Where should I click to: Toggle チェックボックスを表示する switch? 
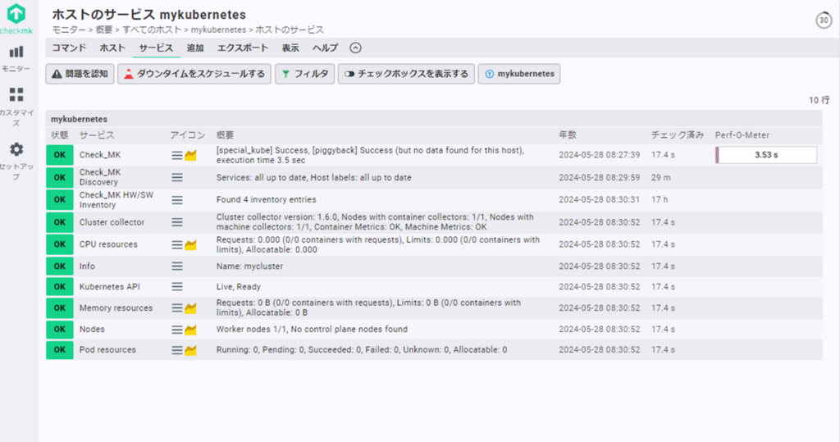pos(406,74)
